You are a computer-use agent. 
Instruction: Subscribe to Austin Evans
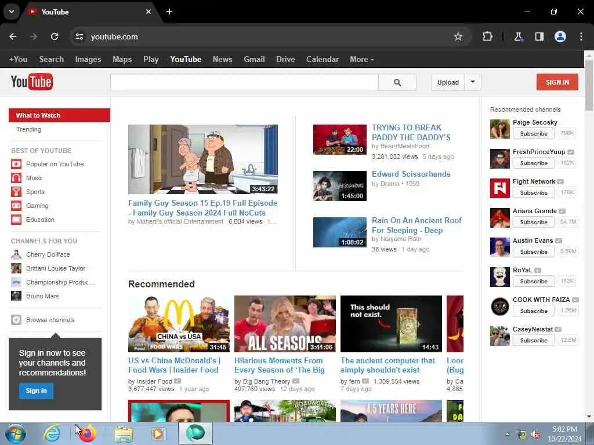(534, 251)
